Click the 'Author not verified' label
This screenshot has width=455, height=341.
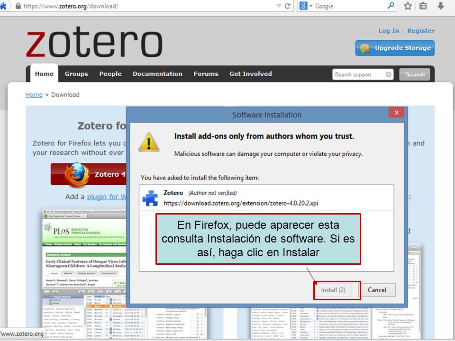(212, 193)
